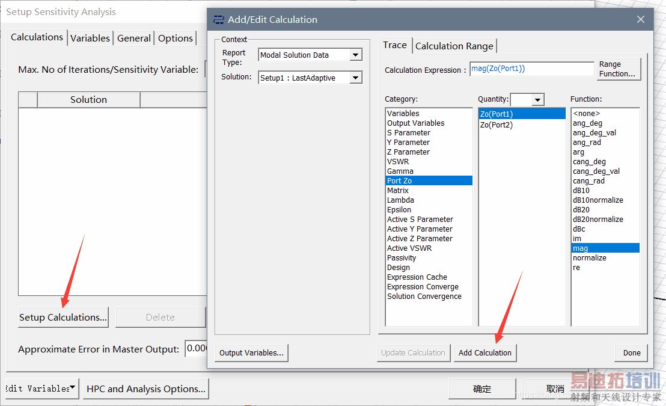
Task: Open the General tab in Setup Sensitivity Analysis
Action: [134, 38]
